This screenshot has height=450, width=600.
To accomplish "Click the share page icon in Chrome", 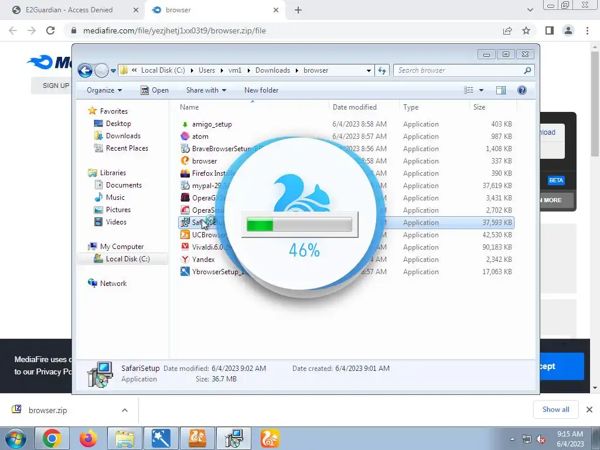I will pyautogui.click(x=507, y=30).
